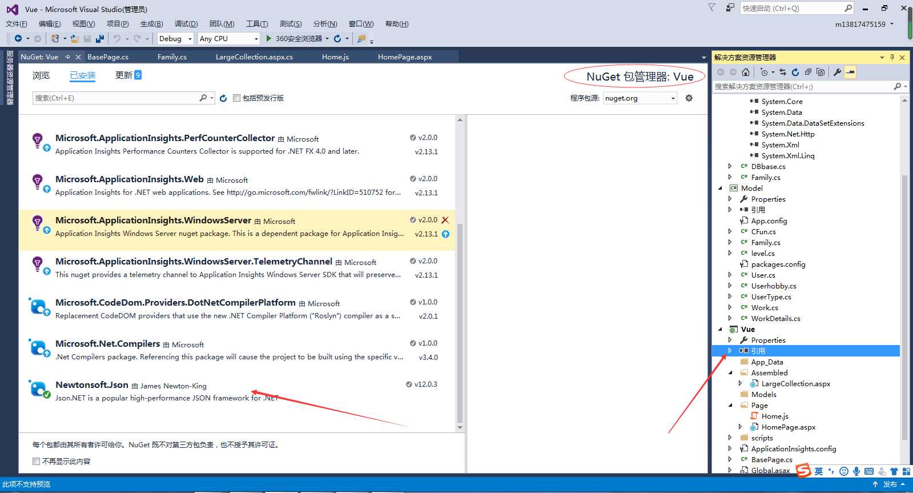Collapse the Model project node
The image size is (913, 493).
click(x=720, y=188)
